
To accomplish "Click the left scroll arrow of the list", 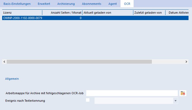I will click(x=4, y=62).
